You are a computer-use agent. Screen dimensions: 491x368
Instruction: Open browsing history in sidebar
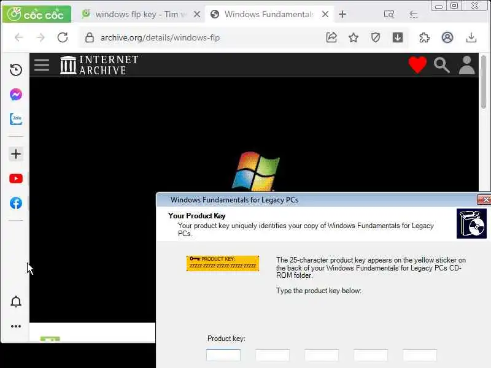point(16,69)
